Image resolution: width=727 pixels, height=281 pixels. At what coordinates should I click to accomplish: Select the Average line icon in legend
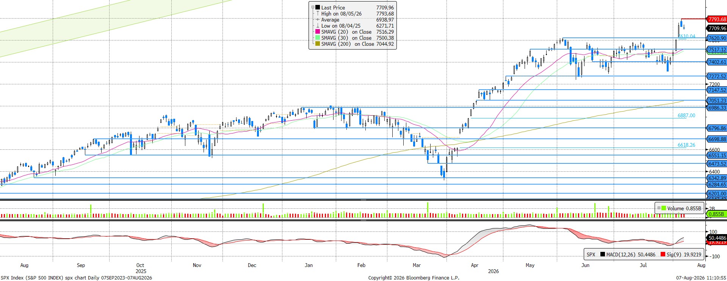point(318,20)
